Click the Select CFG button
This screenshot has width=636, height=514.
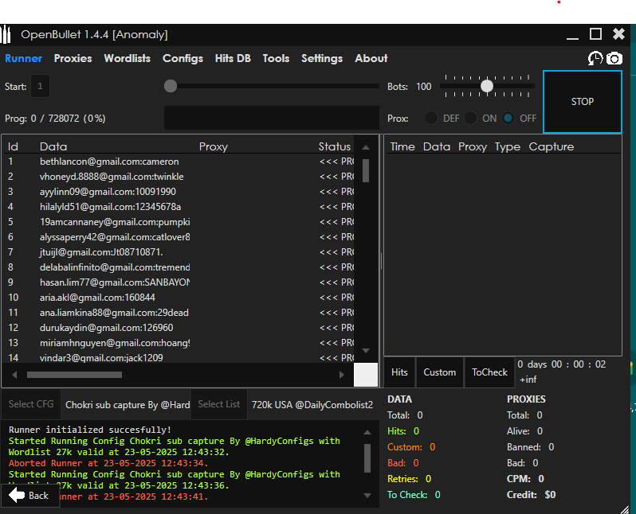tap(32, 404)
